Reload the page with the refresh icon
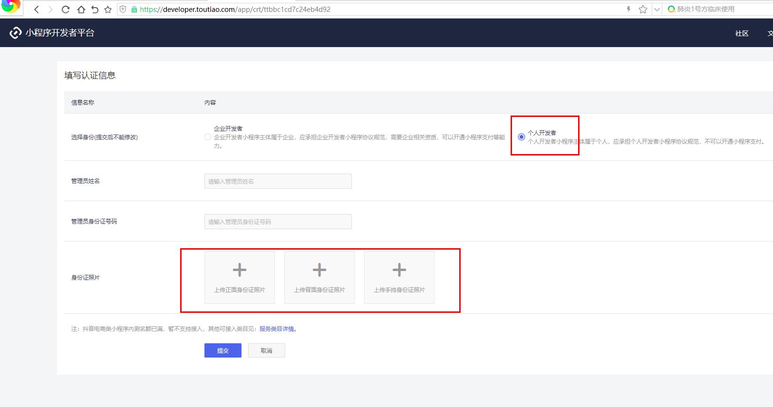Screen dimensions: 773x407 pyautogui.click(x=66, y=10)
